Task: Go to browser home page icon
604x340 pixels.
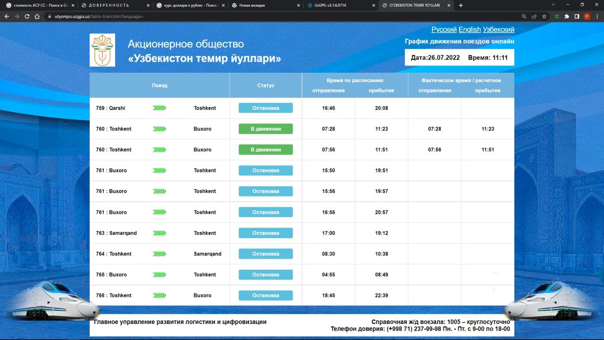Action: [x=37, y=16]
